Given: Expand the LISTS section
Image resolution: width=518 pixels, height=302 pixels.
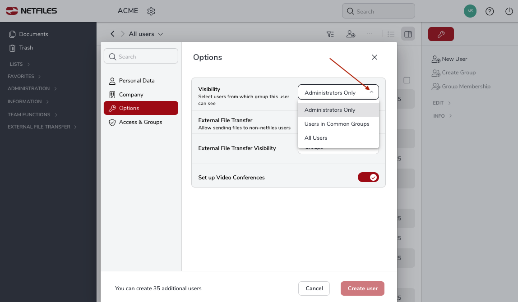Looking at the screenshot, I should [x=20, y=64].
